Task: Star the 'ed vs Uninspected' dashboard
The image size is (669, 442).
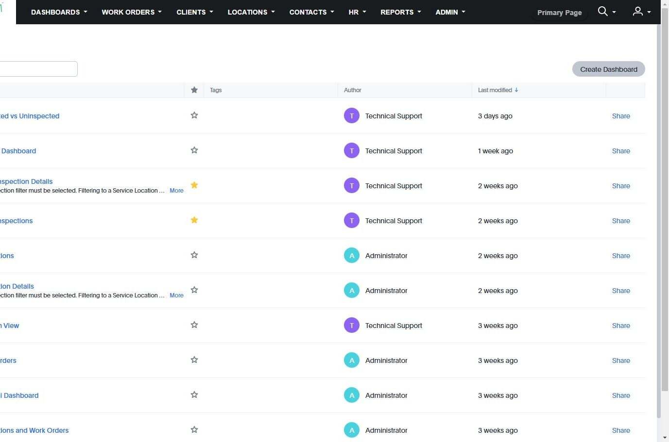Action: click(194, 115)
